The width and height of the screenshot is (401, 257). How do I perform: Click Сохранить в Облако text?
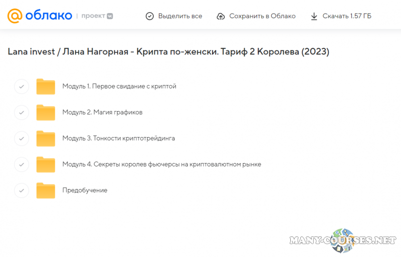(x=262, y=16)
